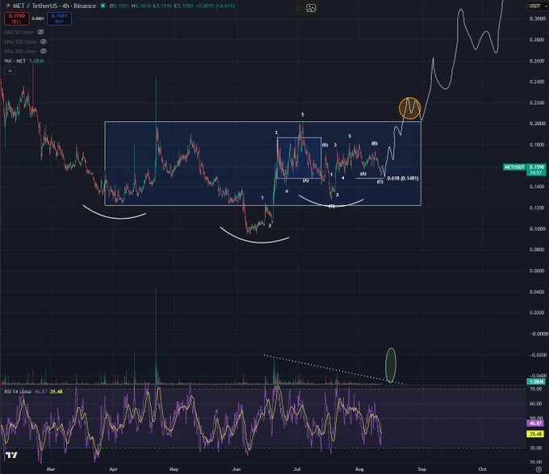Click the blue 0.1591 BUY button
549x474 pixels.
[x=59, y=19]
